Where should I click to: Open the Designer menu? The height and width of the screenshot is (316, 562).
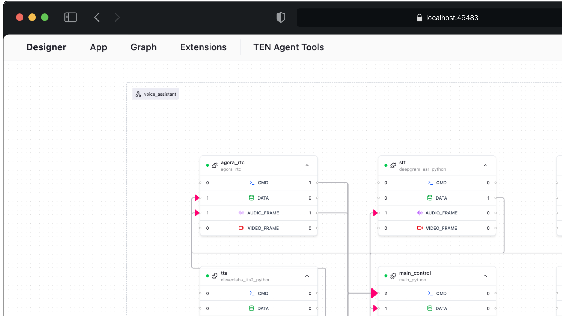(46, 47)
